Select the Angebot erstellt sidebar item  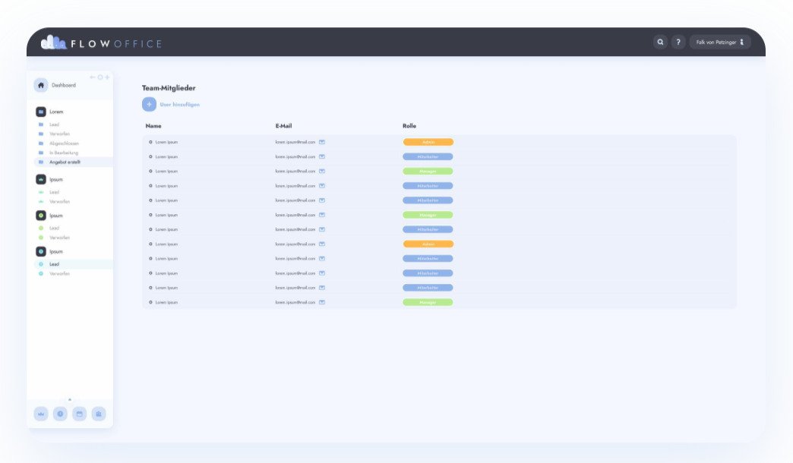click(65, 162)
